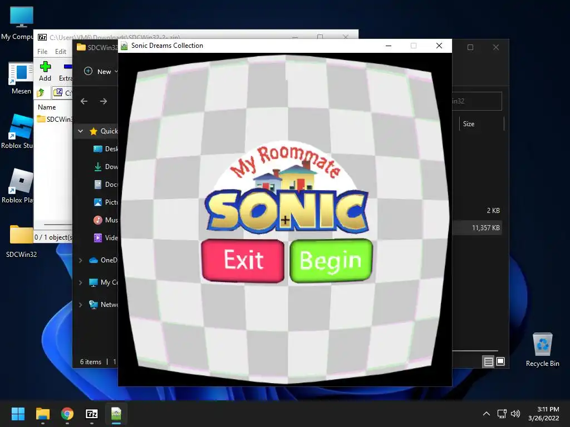Screen dimensions: 570x427
Task: Open the Edit menu in 7-Zip
Action: [x=60, y=52]
